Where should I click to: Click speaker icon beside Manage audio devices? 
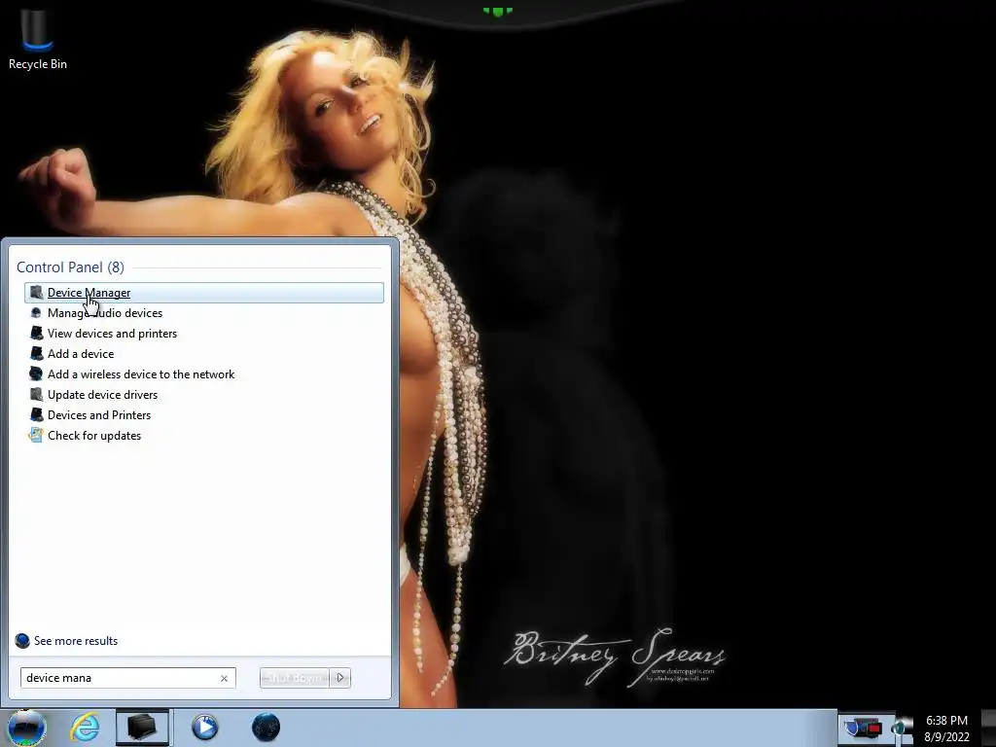coord(36,312)
